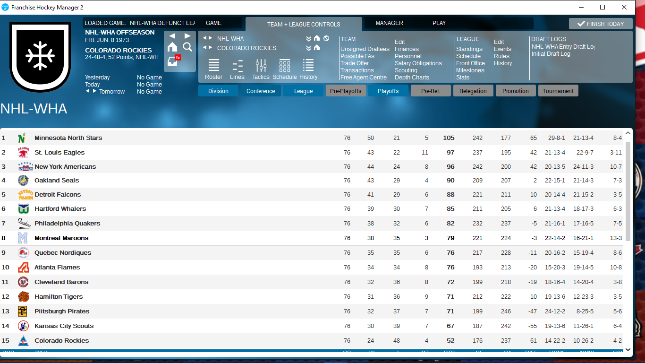This screenshot has width=645, height=363.
Task: Switch standings to Playoffs view
Action: (388, 91)
